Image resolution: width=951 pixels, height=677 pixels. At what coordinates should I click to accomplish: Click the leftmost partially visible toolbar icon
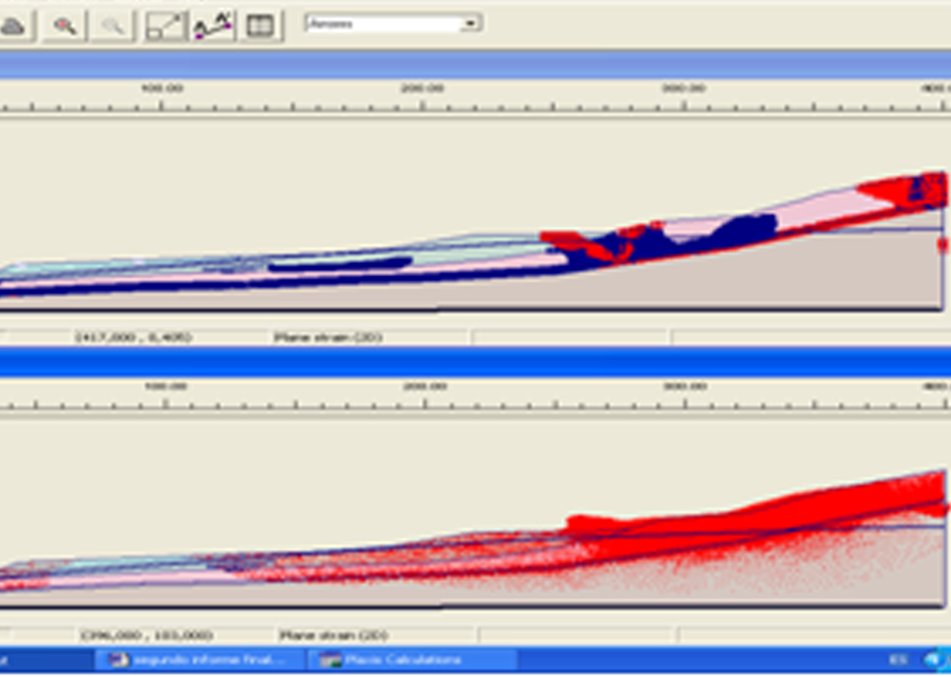(14, 26)
